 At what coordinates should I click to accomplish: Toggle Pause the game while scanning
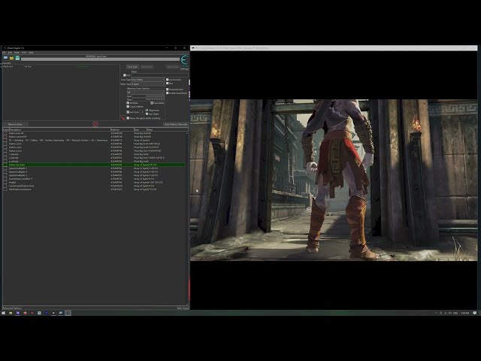[x=128, y=118]
